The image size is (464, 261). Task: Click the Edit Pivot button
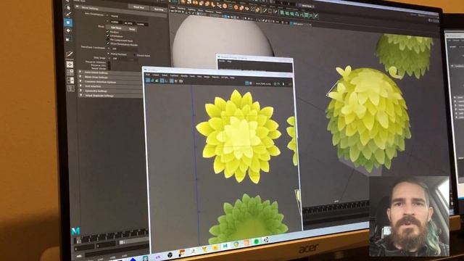[116, 28]
